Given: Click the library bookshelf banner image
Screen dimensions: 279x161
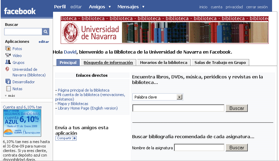Looking at the screenshot, I should point(195,32).
